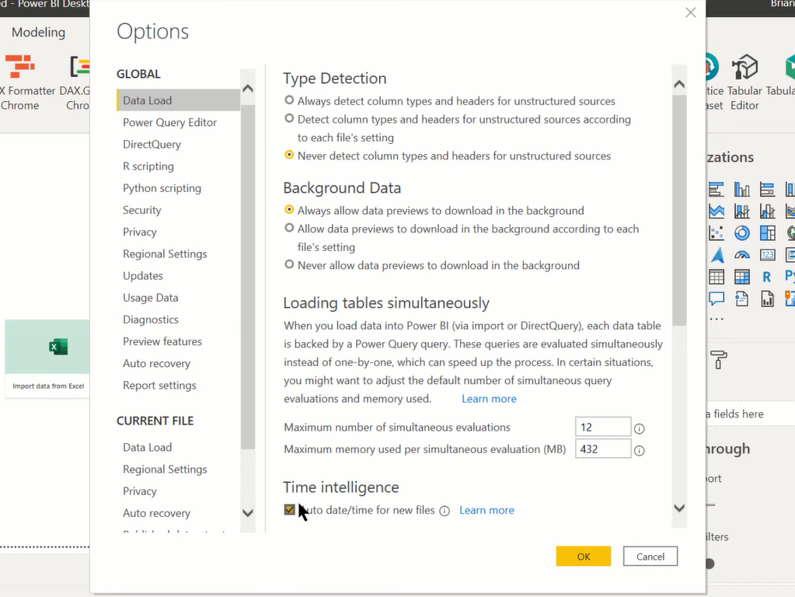This screenshot has width=795, height=597.
Task: Choose the R script visual icon
Action: click(x=766, y=277)
